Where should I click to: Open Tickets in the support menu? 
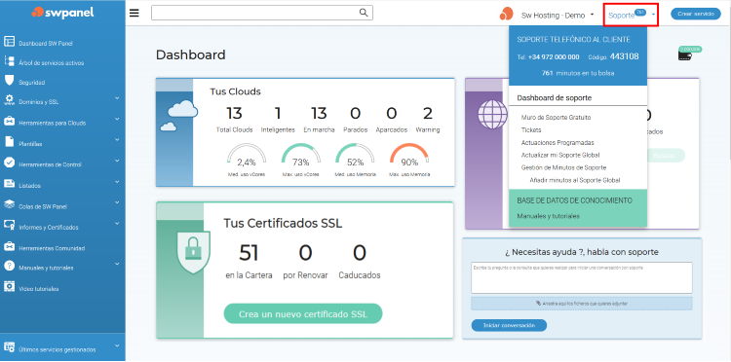531,130
